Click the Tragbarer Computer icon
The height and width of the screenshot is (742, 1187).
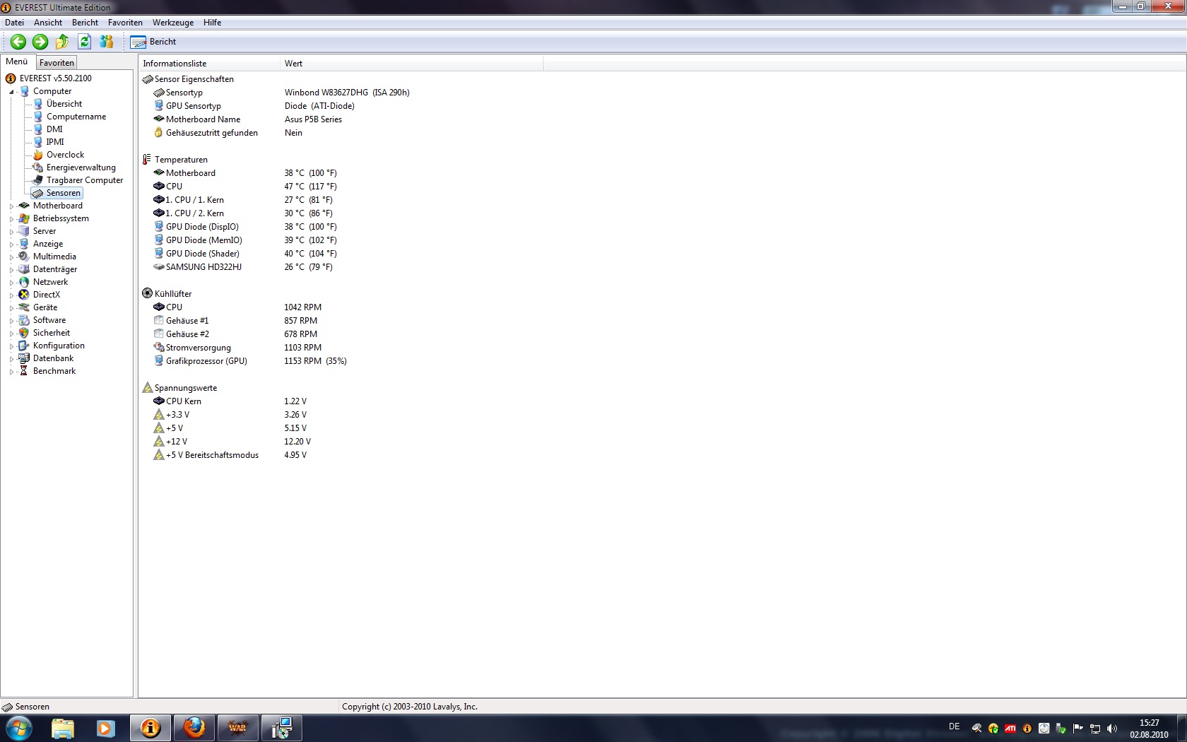click(x=38, y=180)
